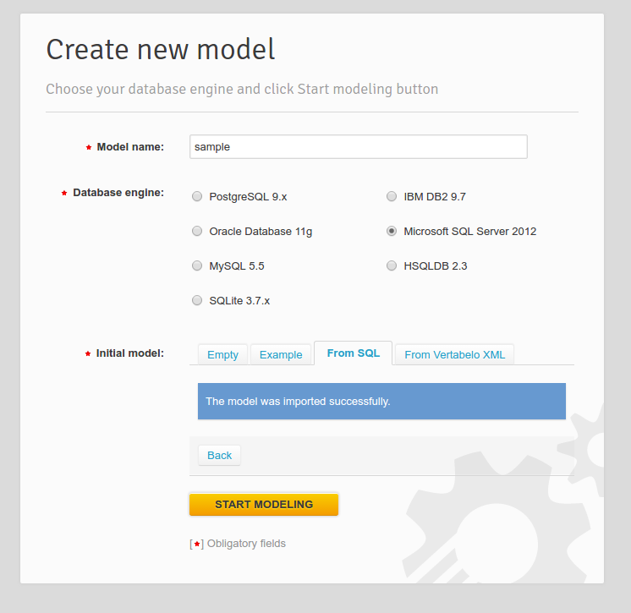The image size is (631, 613).
Task: Click the 'Choose your database engine' subtitle text
Action: pos(242,89)
